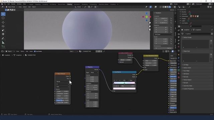Open the Modifiers wrench properties tab
The height and width of the screenshot is (120, 214).
point(179,58)
